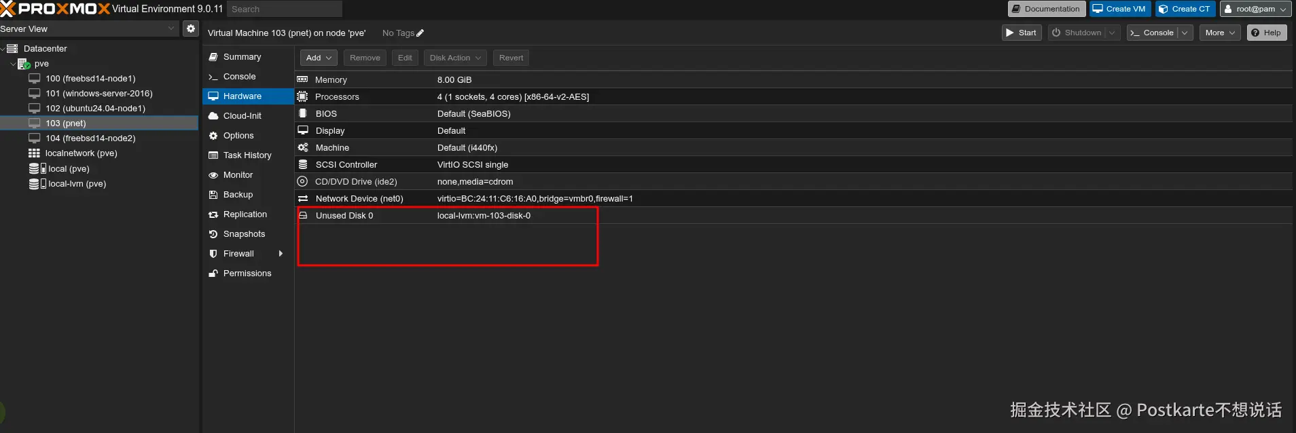Select Default (SeaBIOS) value
The image size is (1296, 433).
473,113
